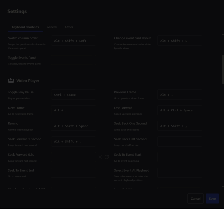Select the Change event card layout shortcut field
This screenshot has width=224, height=209.
[179, 40]
